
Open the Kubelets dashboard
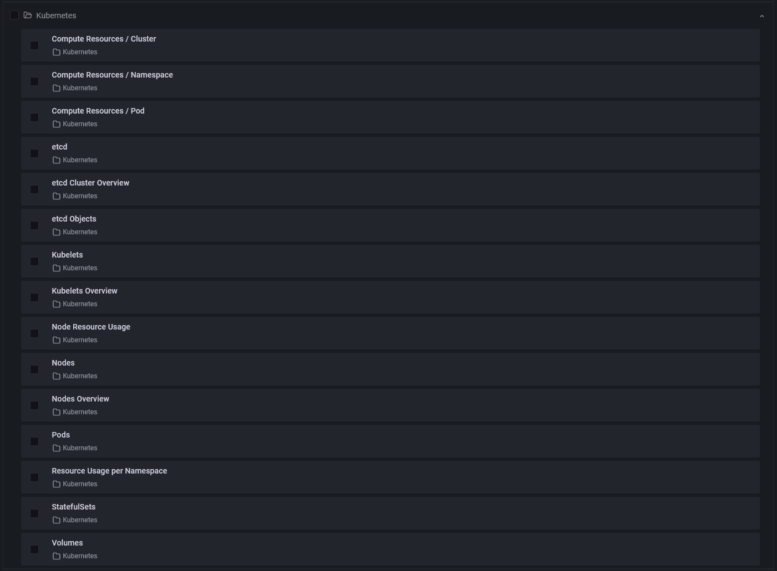[67, 254]
